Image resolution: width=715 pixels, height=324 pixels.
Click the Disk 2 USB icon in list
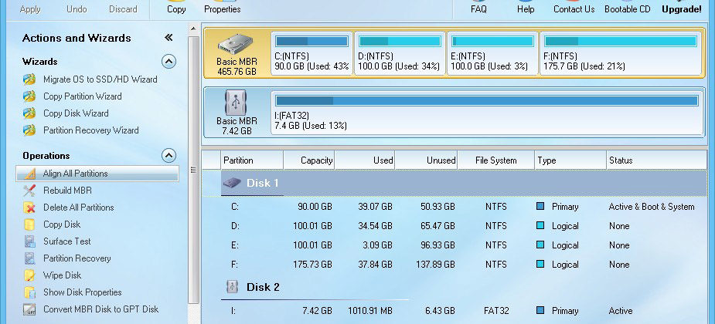coord(232,287)
